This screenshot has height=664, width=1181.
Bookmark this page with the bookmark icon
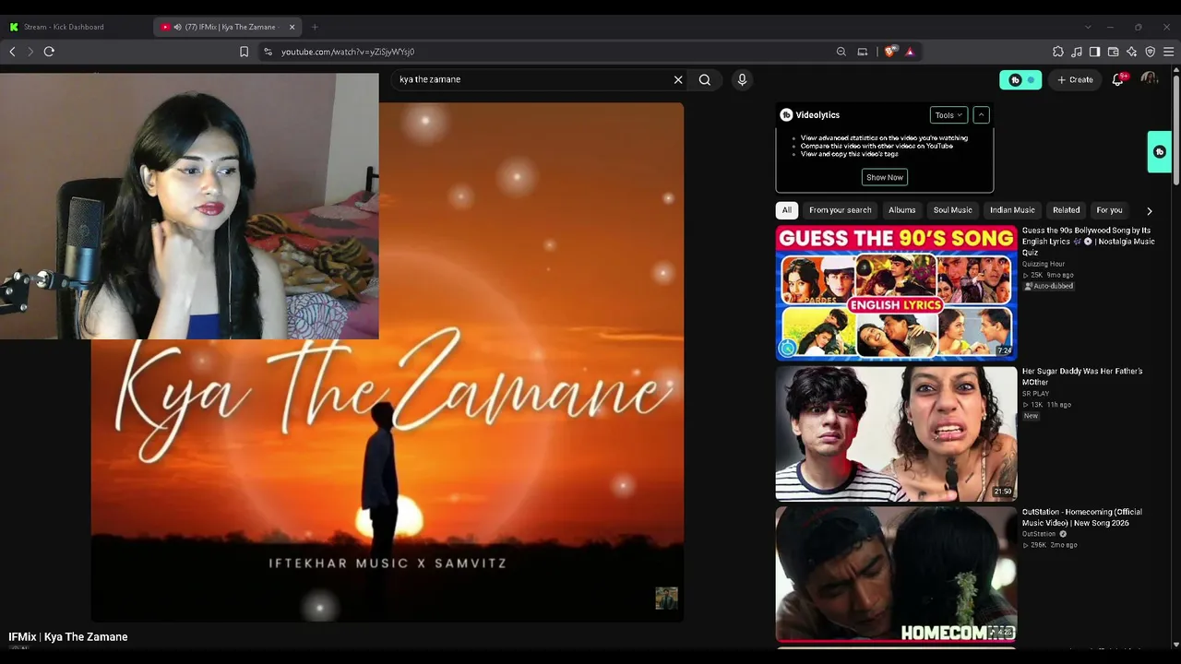(x=244, y=52)
